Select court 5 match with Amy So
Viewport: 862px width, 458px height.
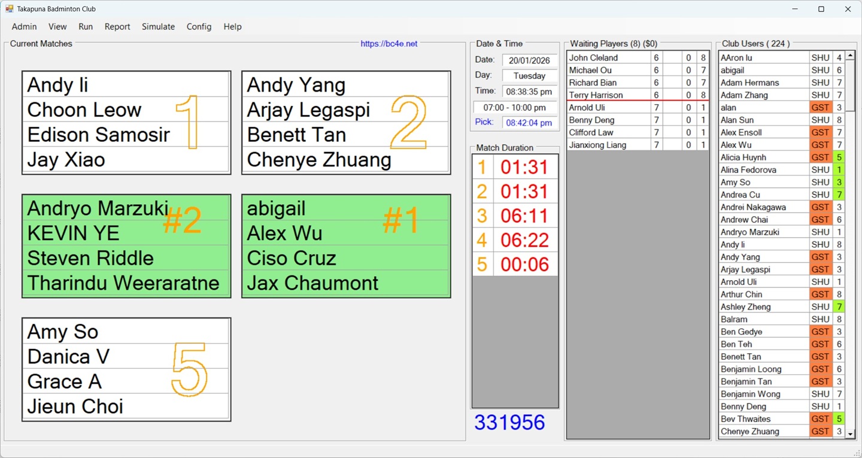(126, 369)
